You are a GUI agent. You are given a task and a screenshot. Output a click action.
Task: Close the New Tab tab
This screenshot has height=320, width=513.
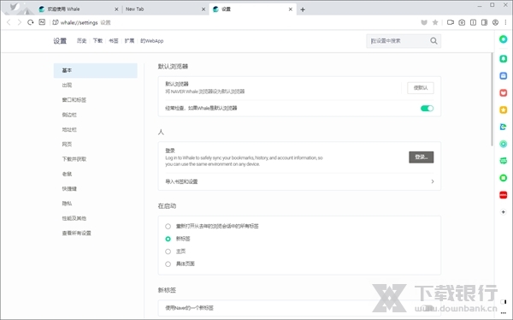pyautogui.click(x=203, y=9)
